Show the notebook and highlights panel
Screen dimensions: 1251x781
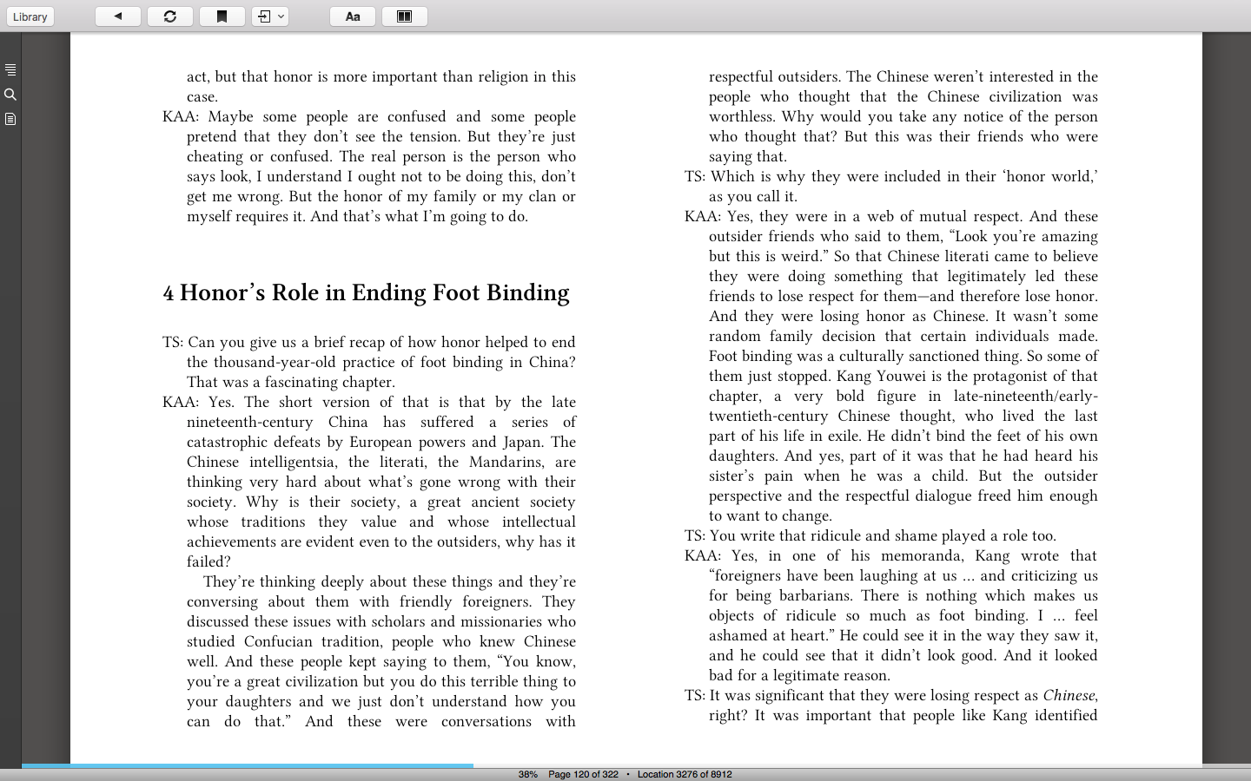(x=10, y=119)
